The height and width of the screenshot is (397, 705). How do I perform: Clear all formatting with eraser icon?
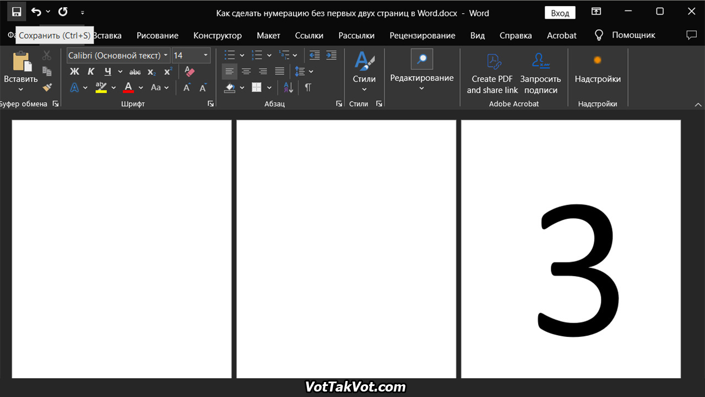tap(189, 72)
